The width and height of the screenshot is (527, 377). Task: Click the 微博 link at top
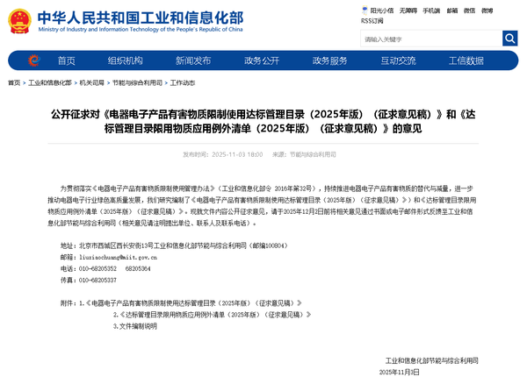[487, 11]
